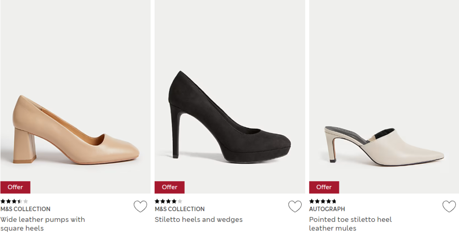Screen dimensions: 459x233
Task: Open 'Wide leather pumps with square heels' title
Action: point(43,224)
